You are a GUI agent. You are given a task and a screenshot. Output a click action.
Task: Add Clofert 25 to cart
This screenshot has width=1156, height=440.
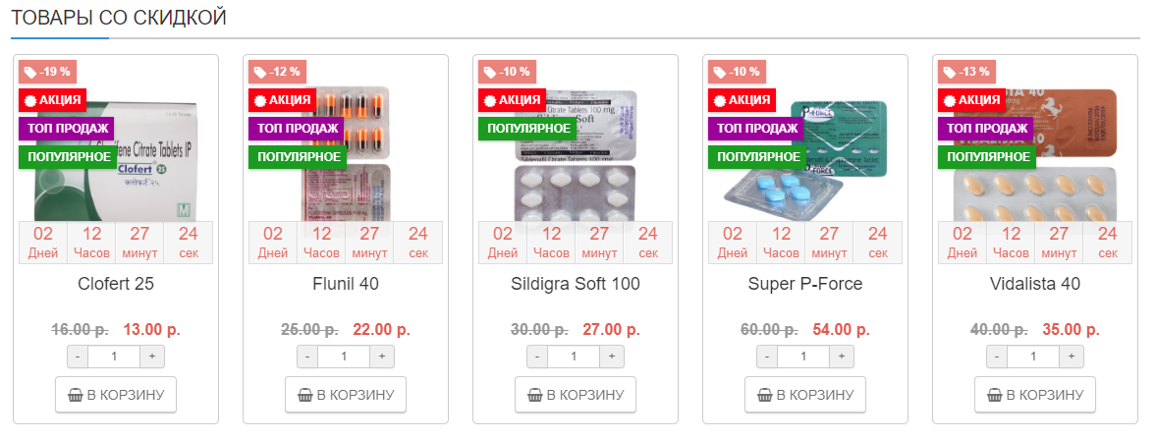pyautogui.click(x=116, y=395)
